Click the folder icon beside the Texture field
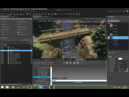The width and height of the screenshot is (129, 97). 127,69
